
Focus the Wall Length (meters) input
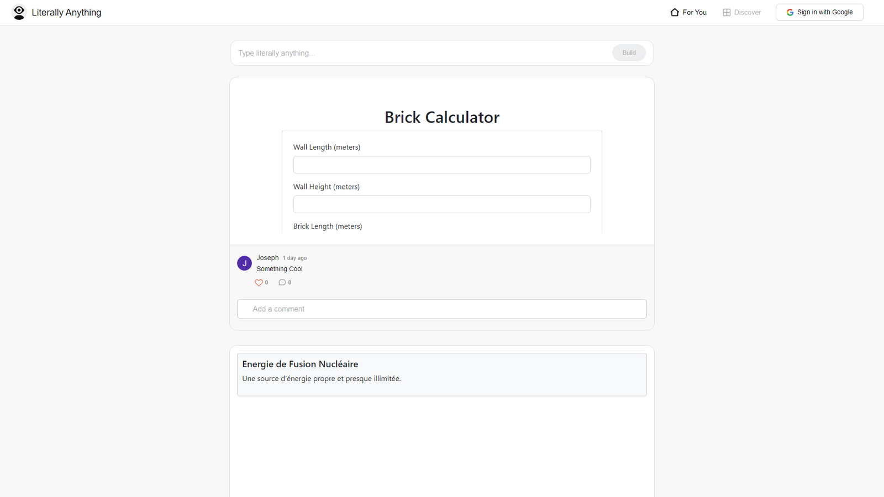[442, 165]
